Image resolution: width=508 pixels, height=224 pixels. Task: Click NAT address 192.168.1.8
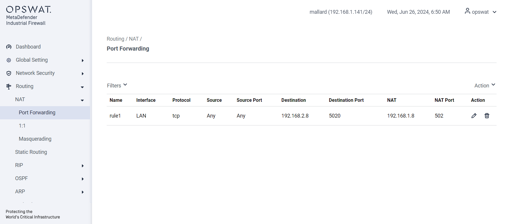401,116
